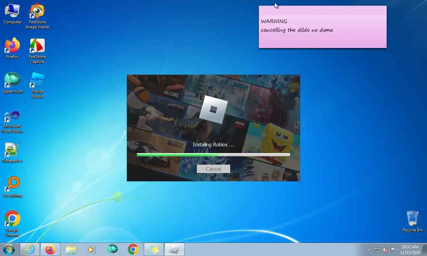The width and height of the screenshot is (427, 256).
Task: Click the sticky note resize grip
Action: [x=384, y=46]
